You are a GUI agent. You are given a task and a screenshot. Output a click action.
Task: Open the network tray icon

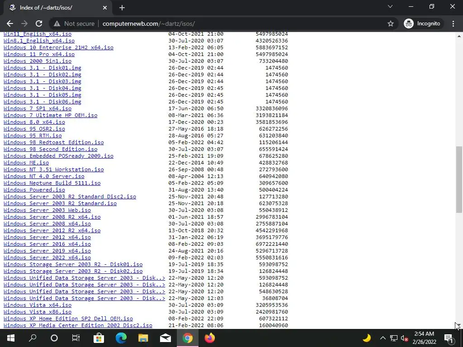[x=394, y=338]
